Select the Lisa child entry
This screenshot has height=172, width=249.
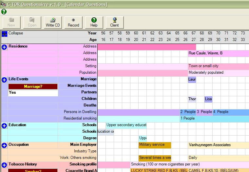click(x=208, y=99)
